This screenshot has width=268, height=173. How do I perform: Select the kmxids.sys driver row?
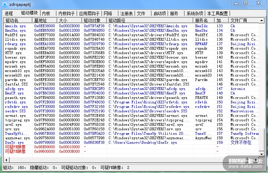tap(131, 26)
